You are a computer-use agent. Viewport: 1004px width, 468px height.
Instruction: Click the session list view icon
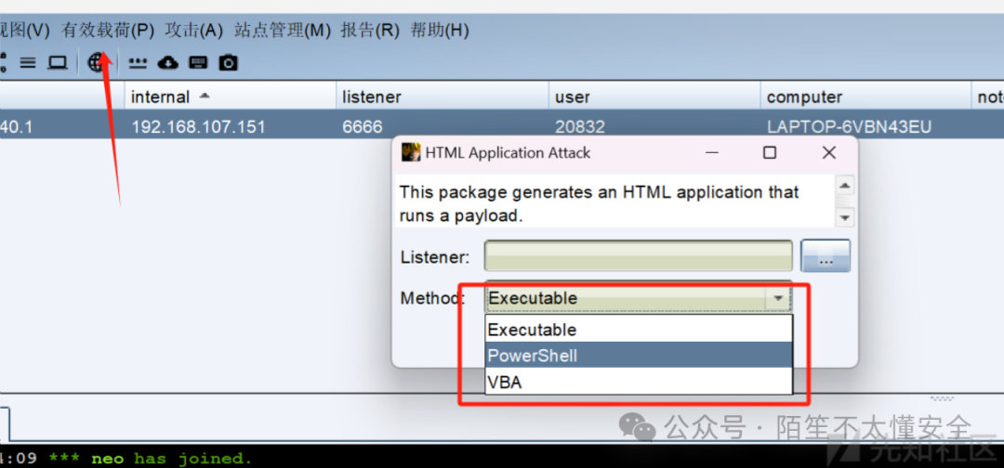click(x=28, y=62)
